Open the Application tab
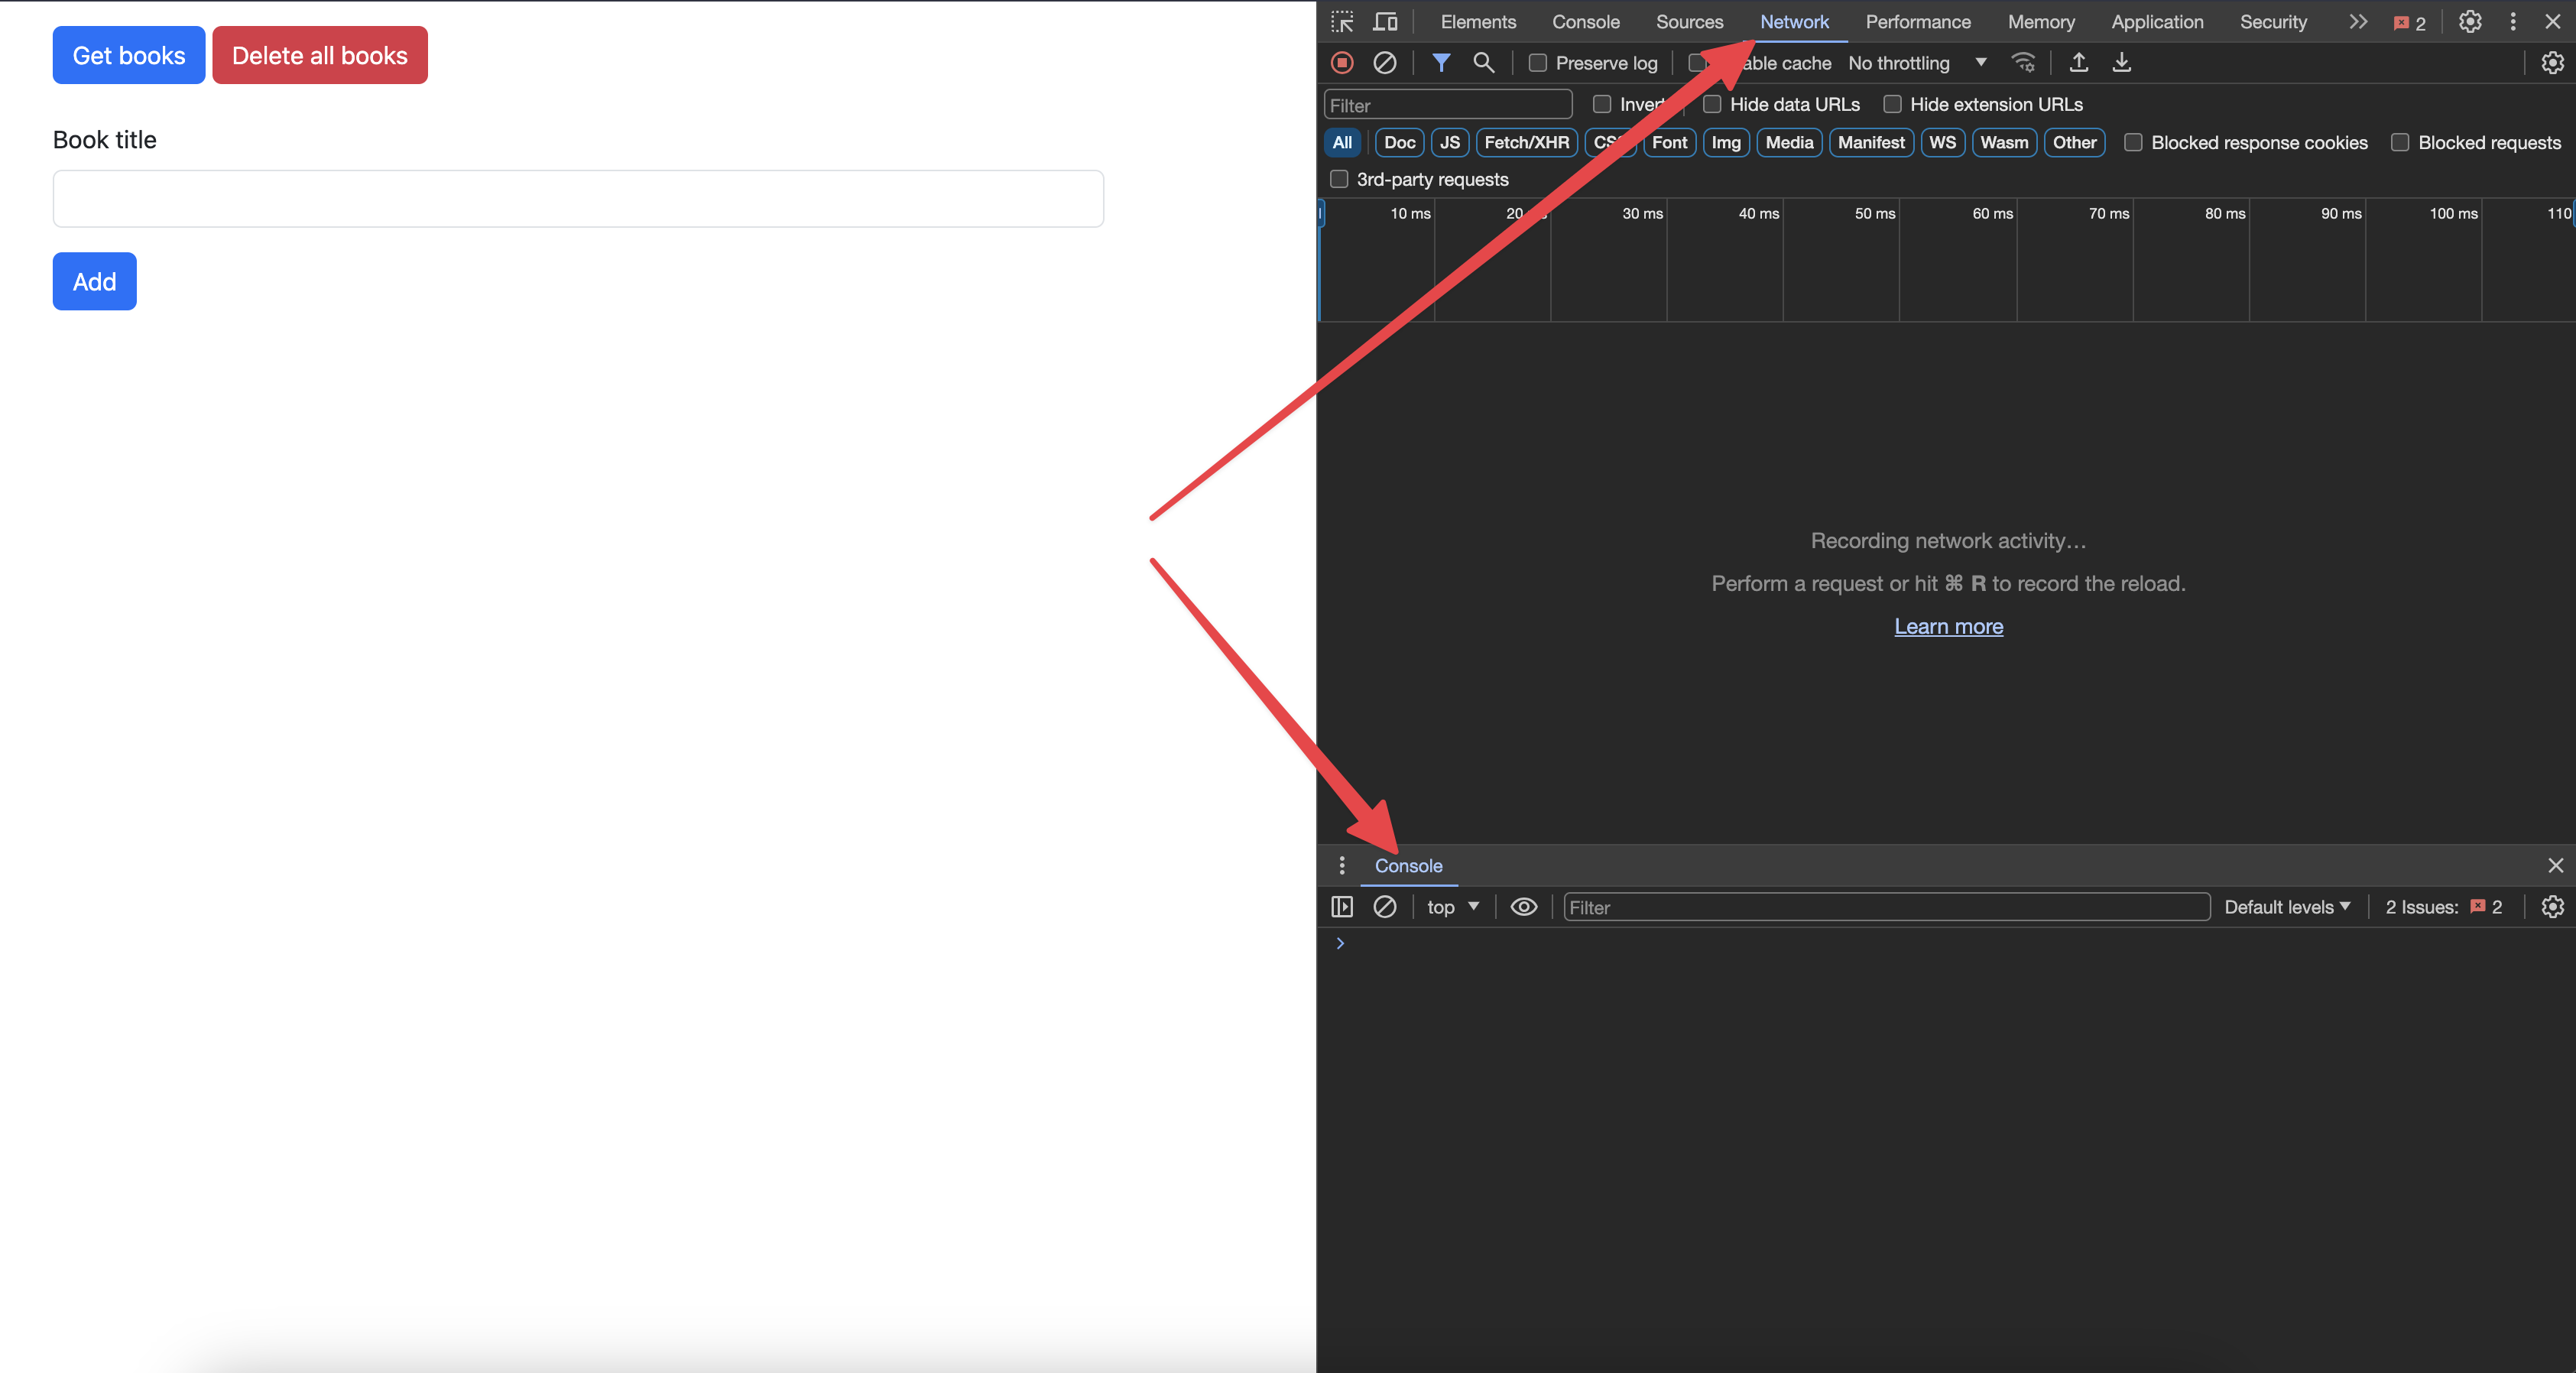 [x=2156, y=22]
